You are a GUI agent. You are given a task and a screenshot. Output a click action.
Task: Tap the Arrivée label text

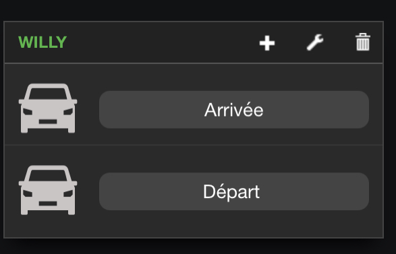234,110
